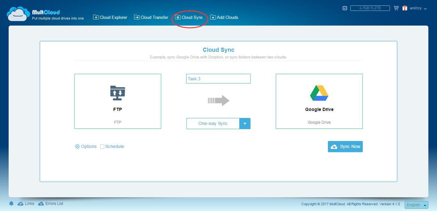Open the One-way Sync dropdown
The width and height of the screenshot is (437, 211).
pos(219,123)
